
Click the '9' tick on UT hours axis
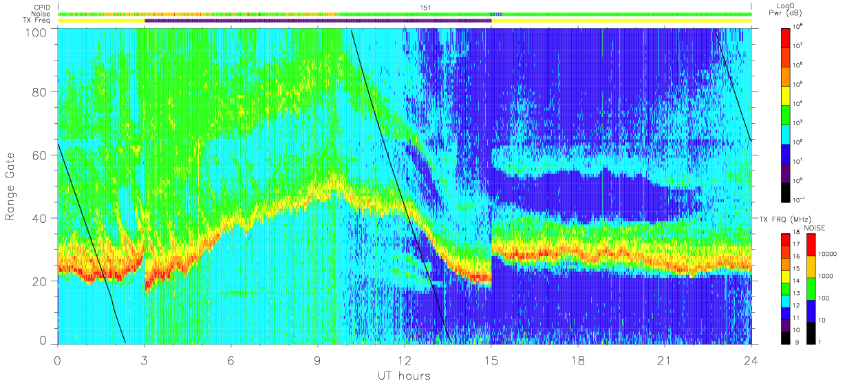(x=318, y=361)
